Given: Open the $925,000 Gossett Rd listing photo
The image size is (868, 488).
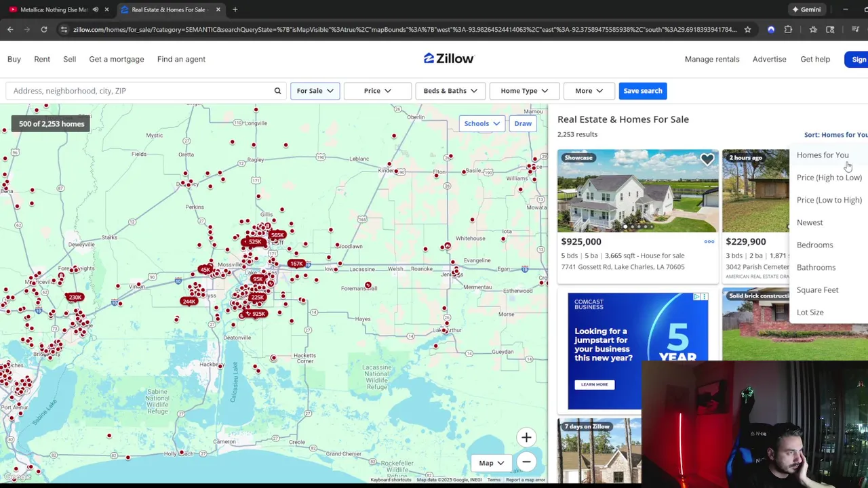Looking at the screenshot, I should point(638,190).
